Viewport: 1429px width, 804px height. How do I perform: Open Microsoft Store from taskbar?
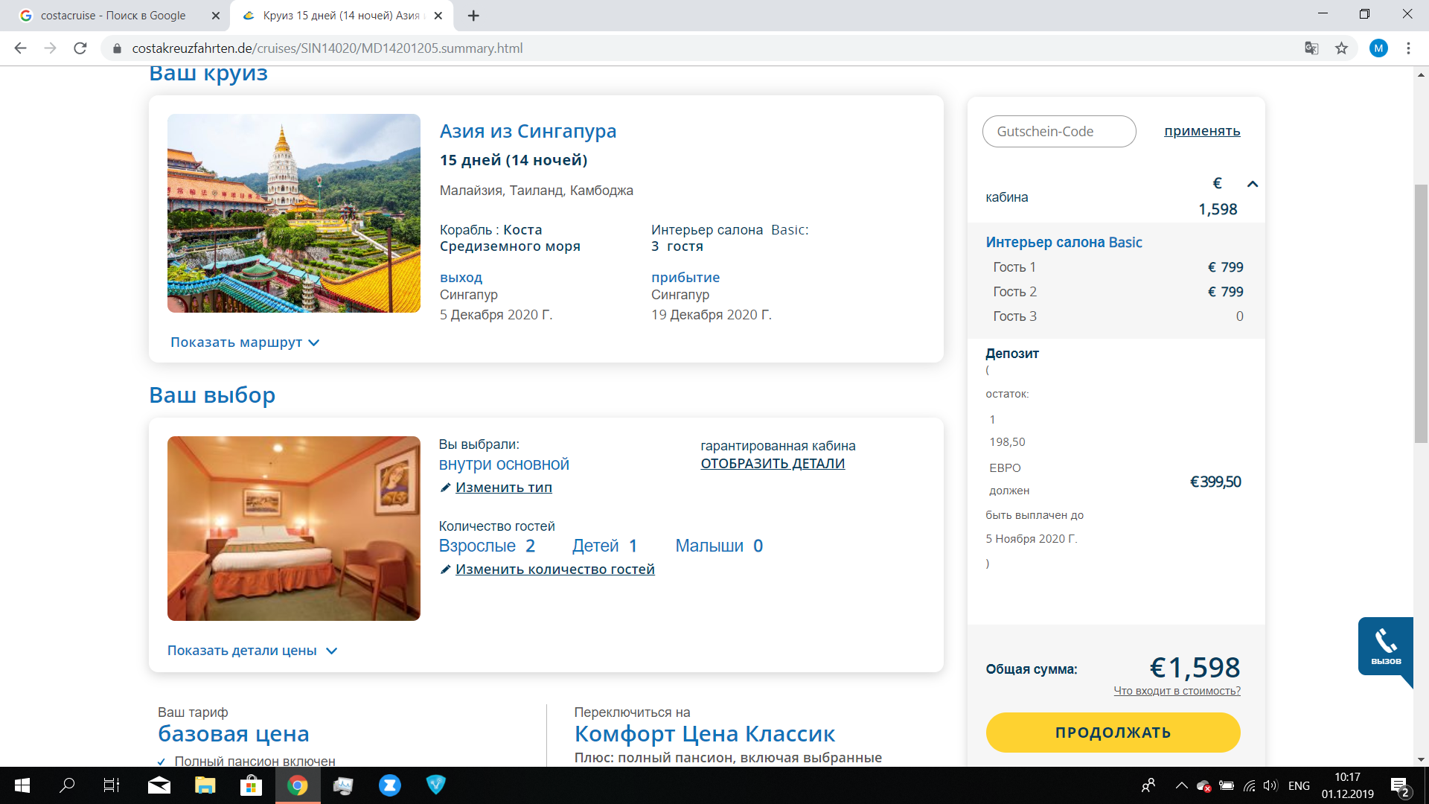click(252, 785)
